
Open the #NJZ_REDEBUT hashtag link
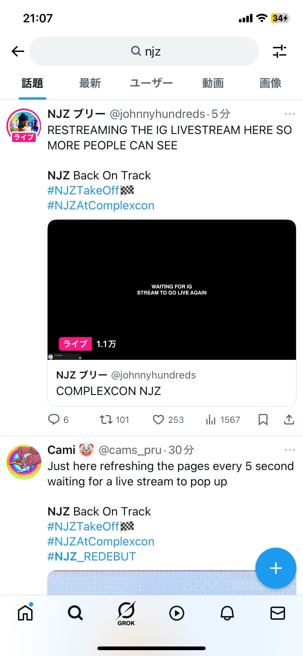[91, 556]
